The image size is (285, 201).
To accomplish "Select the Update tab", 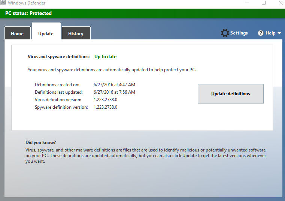I will [x=46, y=31].
